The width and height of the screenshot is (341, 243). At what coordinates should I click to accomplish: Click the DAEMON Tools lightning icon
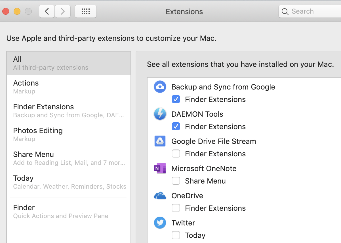click(x=160, y=114)
